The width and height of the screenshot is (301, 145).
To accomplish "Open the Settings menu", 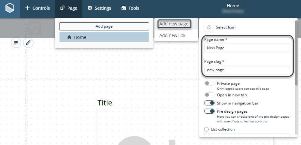I will (99, 8).
